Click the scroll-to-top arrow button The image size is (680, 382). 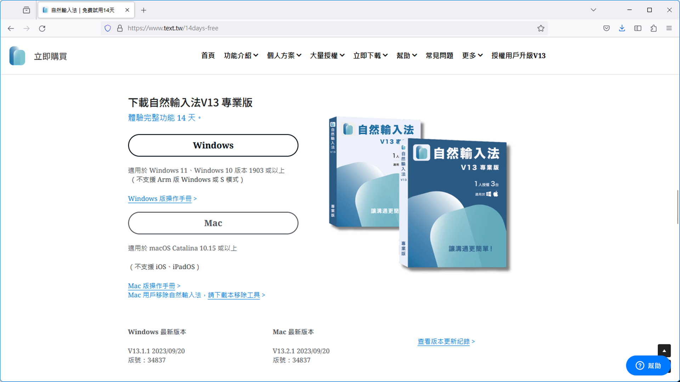pos(664,351)
